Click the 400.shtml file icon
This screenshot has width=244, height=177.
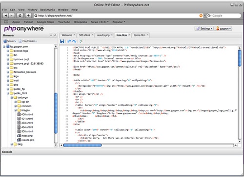19,114
